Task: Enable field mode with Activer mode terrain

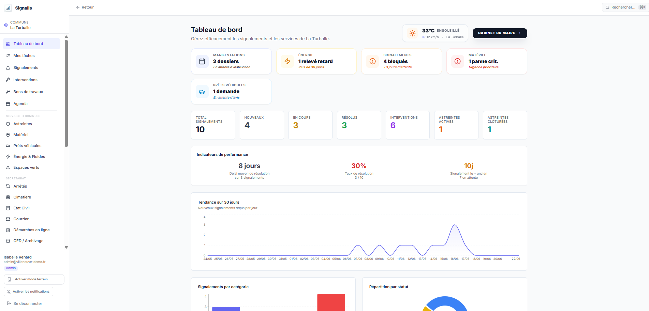Action: point(34,279)
